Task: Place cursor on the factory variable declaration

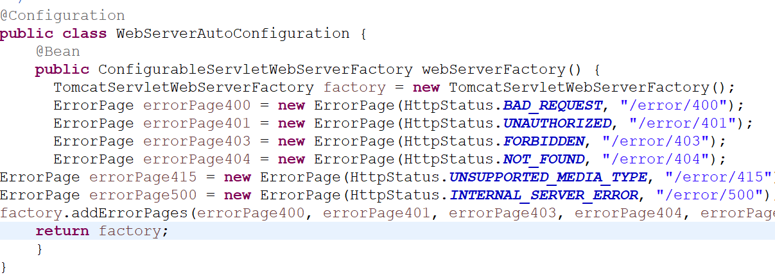Action: click(x=354, y=87)
